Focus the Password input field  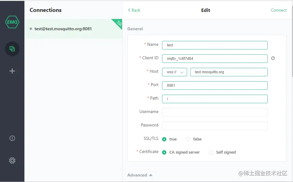point(215,126)
